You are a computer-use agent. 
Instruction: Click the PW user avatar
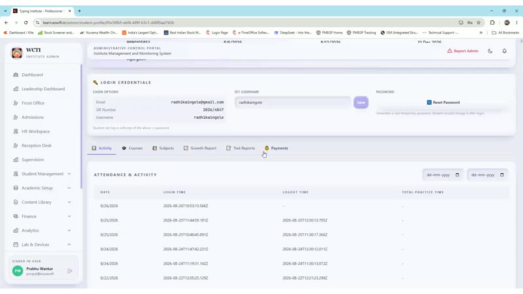click(x=18, y=270)
